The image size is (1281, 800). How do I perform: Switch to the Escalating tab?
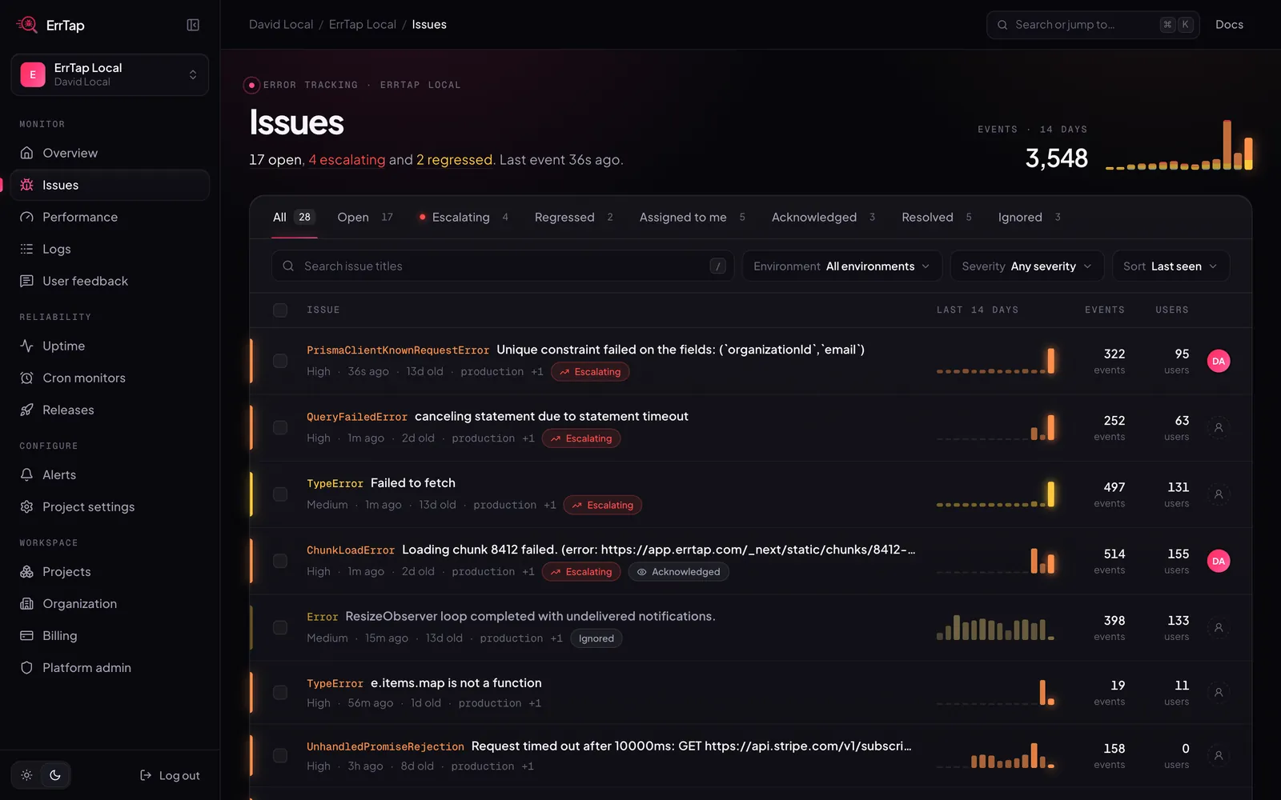tap(464, 217)
